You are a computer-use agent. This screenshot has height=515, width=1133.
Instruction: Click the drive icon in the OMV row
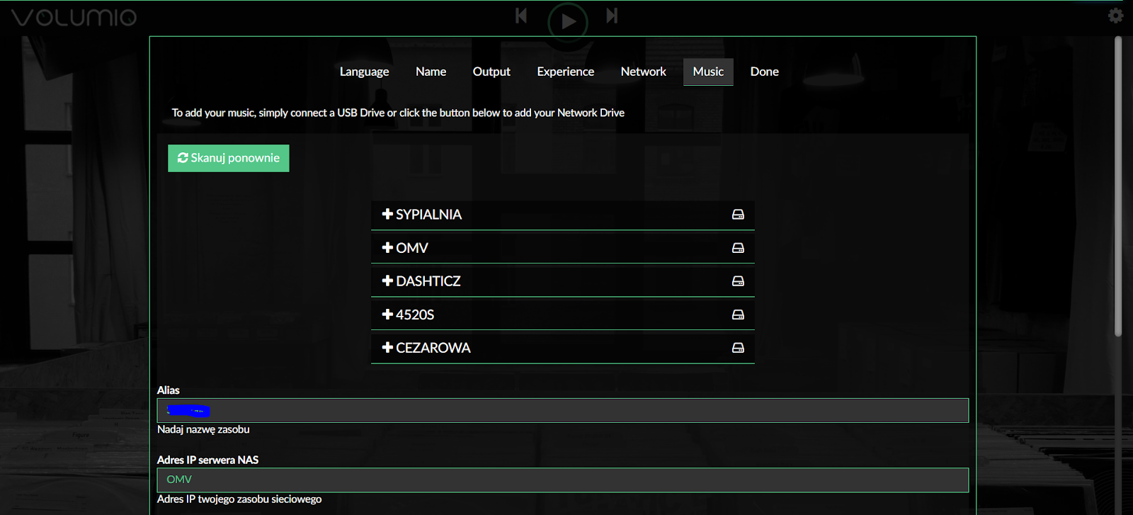click(738, 248)
